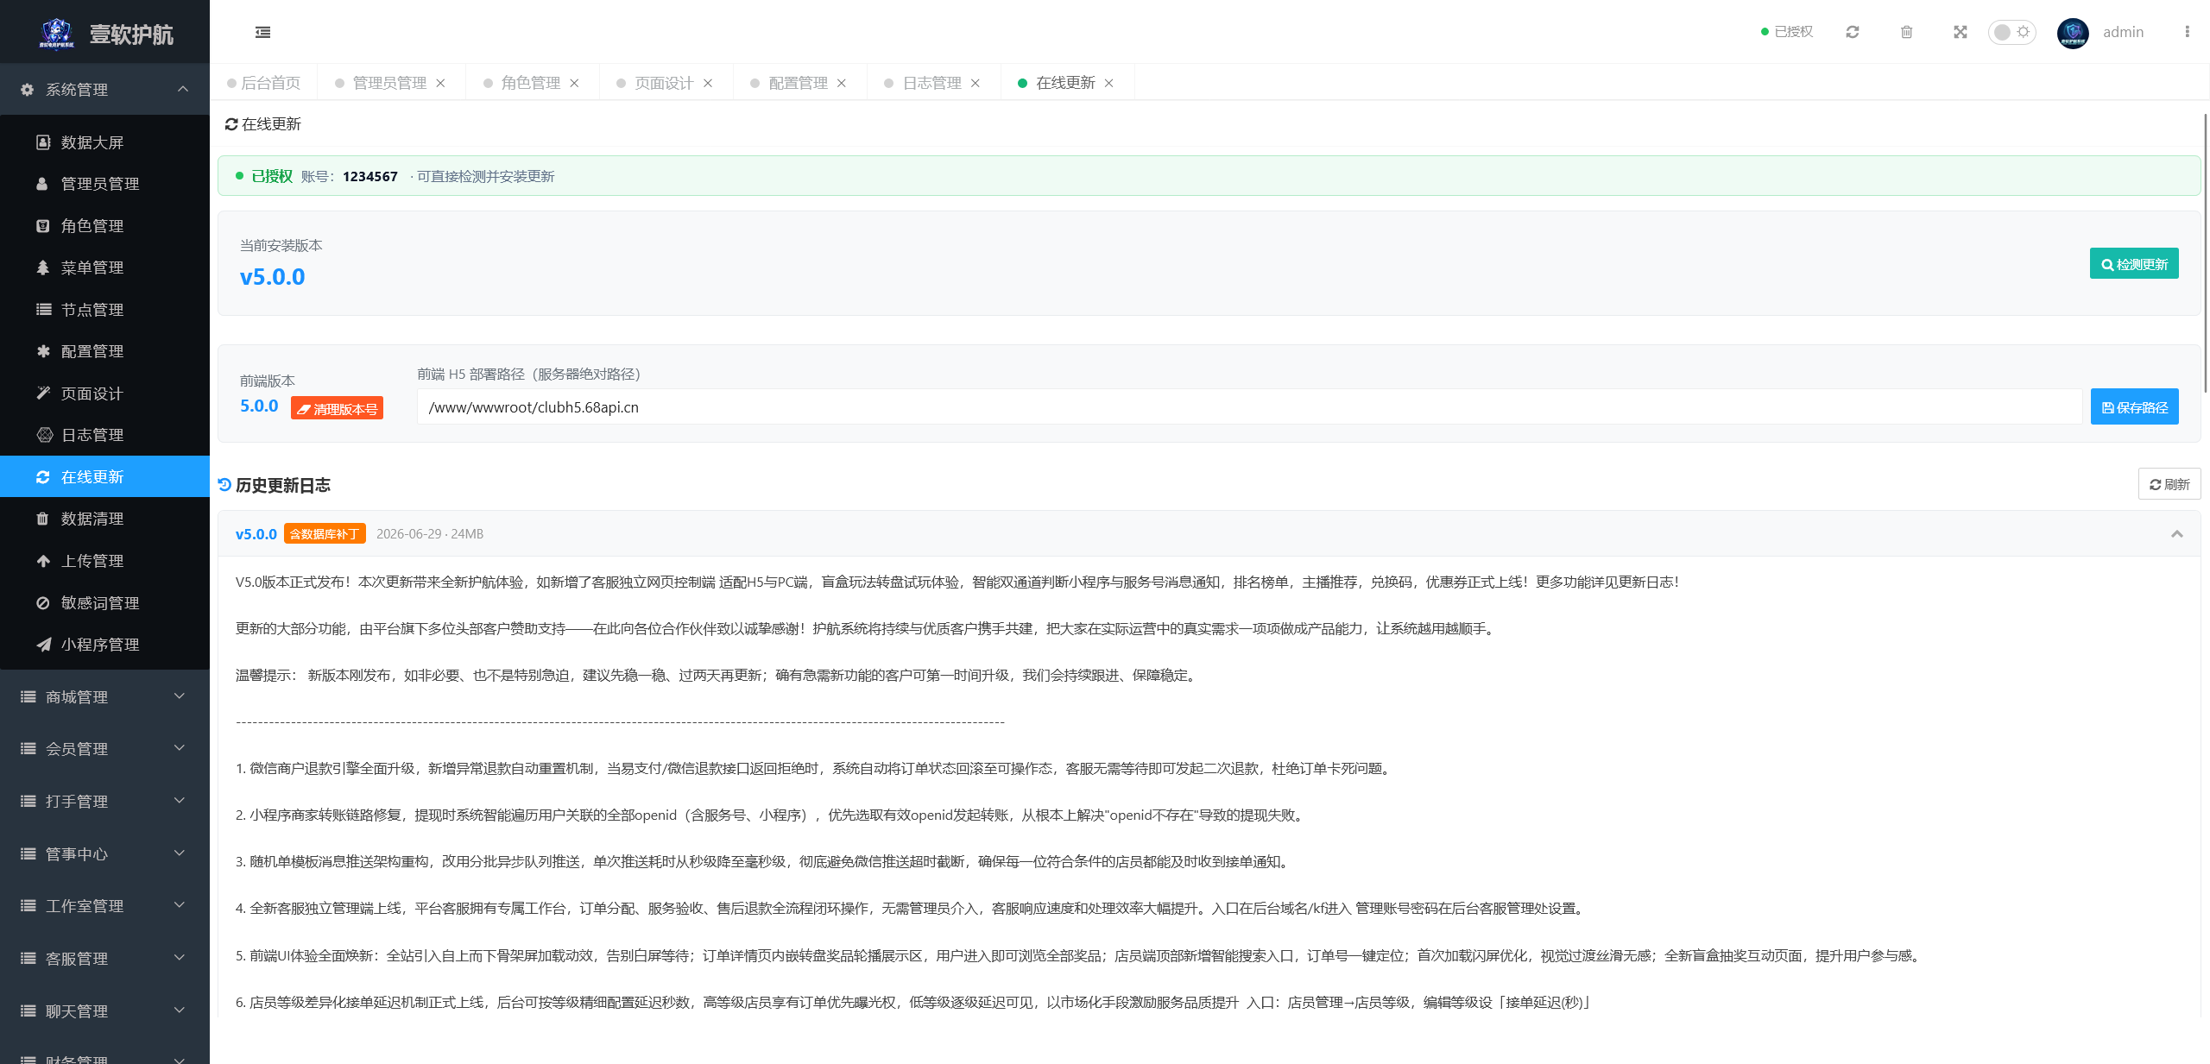Click the account number 1234567
The width and height of the screenshot is (2210, 1064).
click(x=370, y=176)
